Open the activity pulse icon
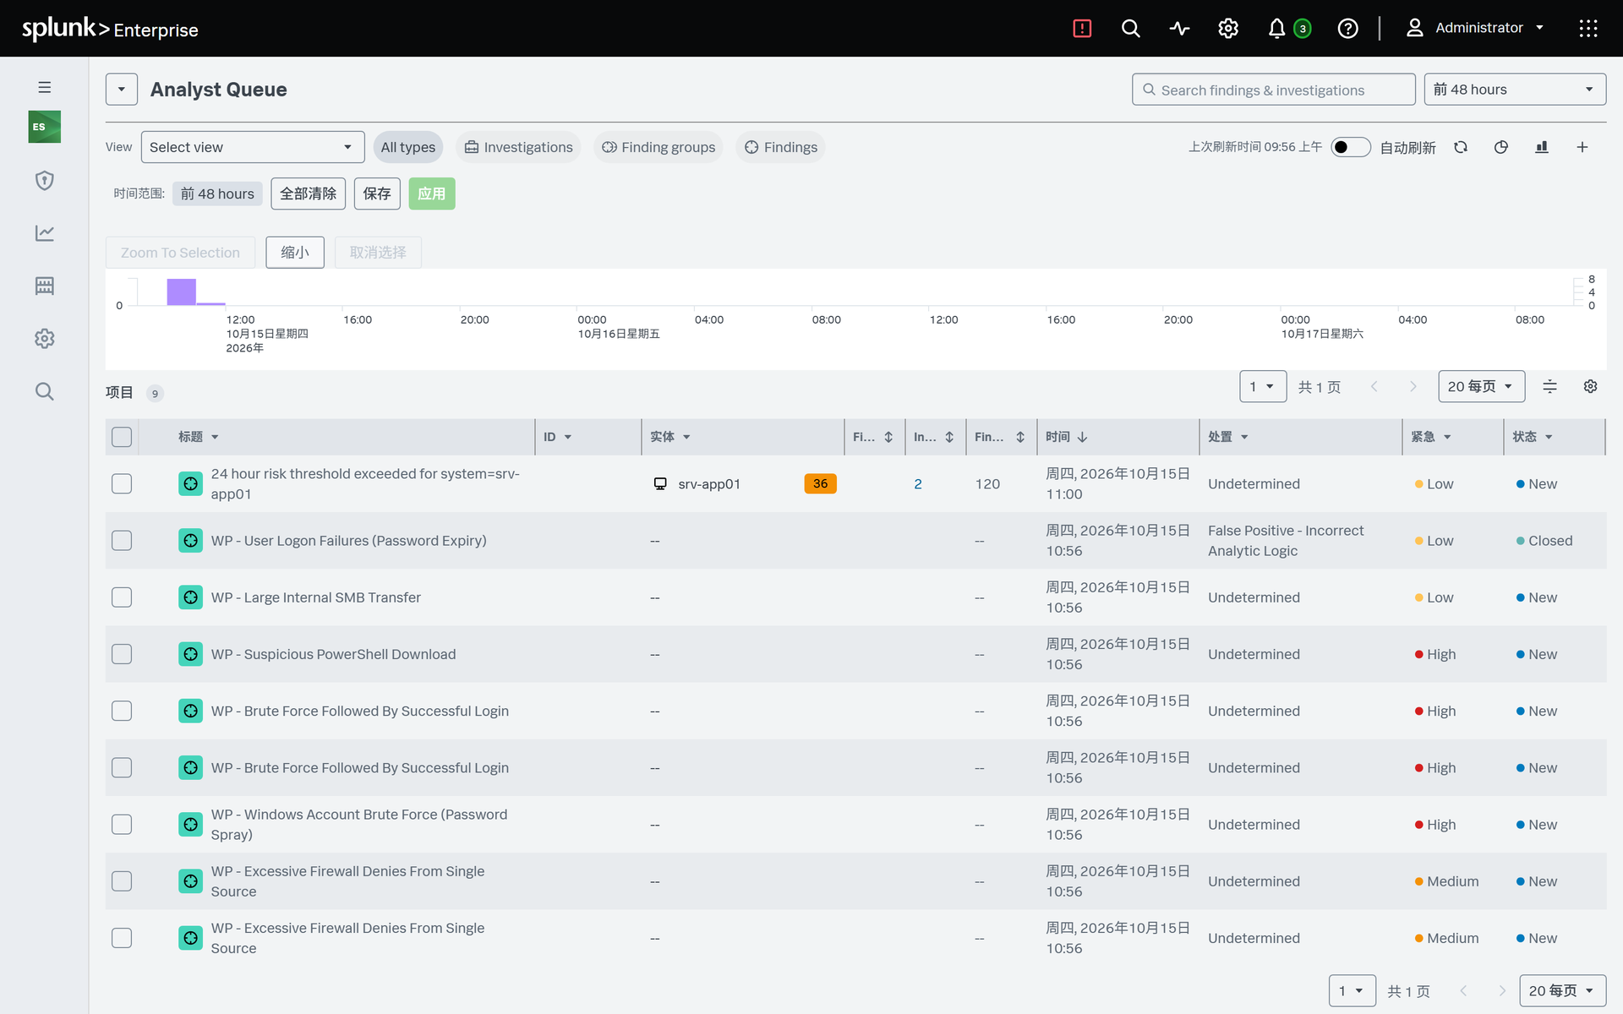1623x1014 pixels. 1179,29
